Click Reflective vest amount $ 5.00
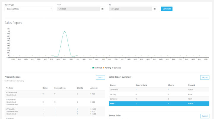214x119 pixels. click(x=93, y=112)
